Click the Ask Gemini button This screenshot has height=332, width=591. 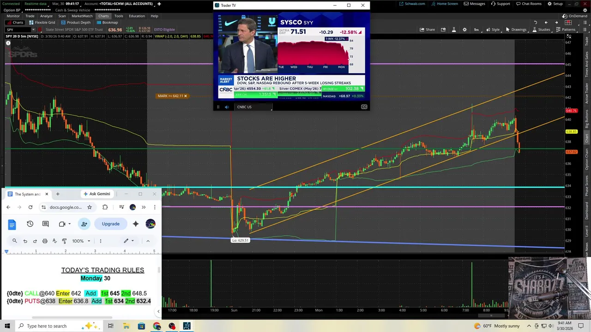96,194
